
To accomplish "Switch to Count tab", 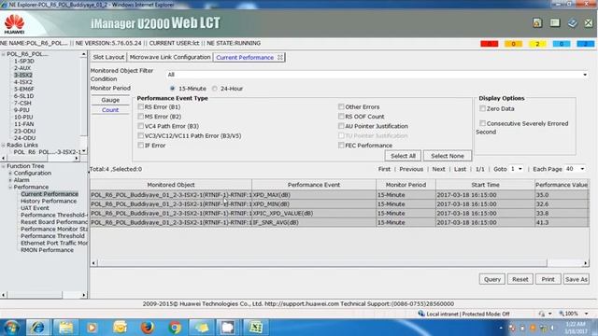I will [x=110, y=110].
